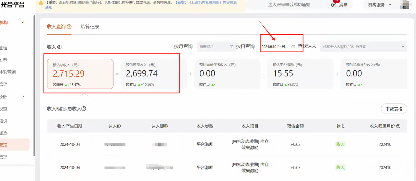Open the 查找达人 search dropdown
This screenshot has width=416, height=181.
coord(363,47)
